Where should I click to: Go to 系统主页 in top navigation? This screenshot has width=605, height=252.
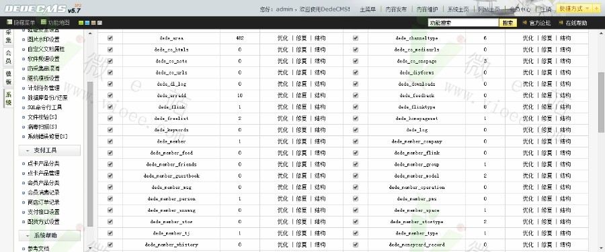pyautogui.click(x=458, y=9)
